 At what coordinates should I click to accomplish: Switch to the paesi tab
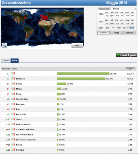(x=6, y=60)
